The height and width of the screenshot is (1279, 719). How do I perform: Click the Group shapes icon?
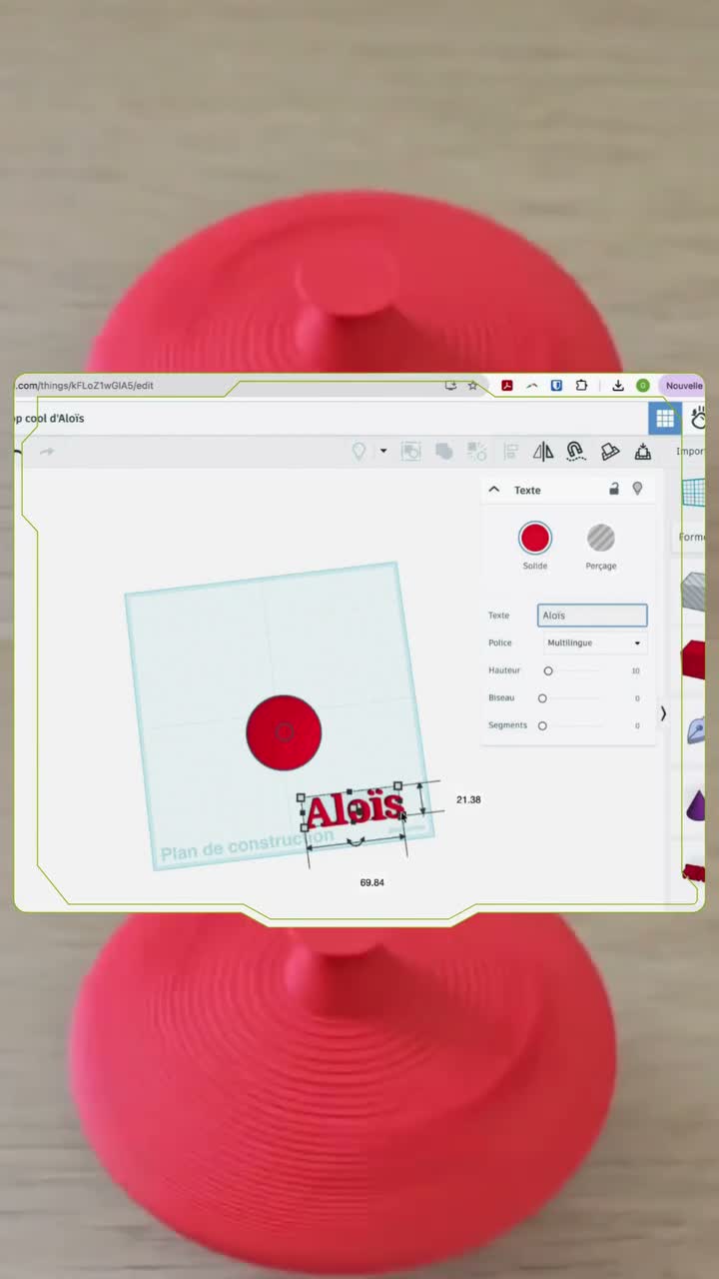pyautogui.click(x=444, y=452)
